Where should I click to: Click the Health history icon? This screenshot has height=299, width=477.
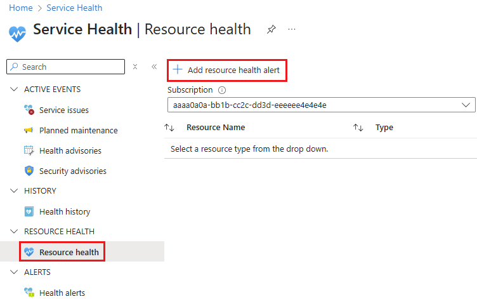29,211
